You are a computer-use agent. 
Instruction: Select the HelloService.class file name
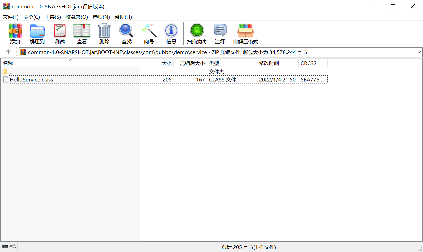pos(31,79)
